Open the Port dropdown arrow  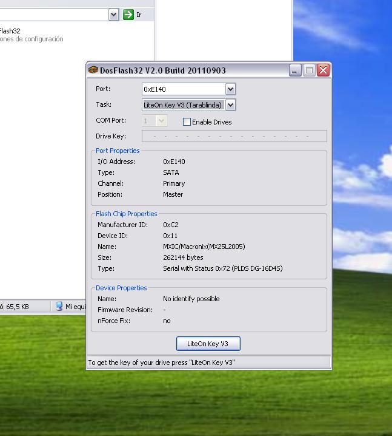(x=230, y=89)
